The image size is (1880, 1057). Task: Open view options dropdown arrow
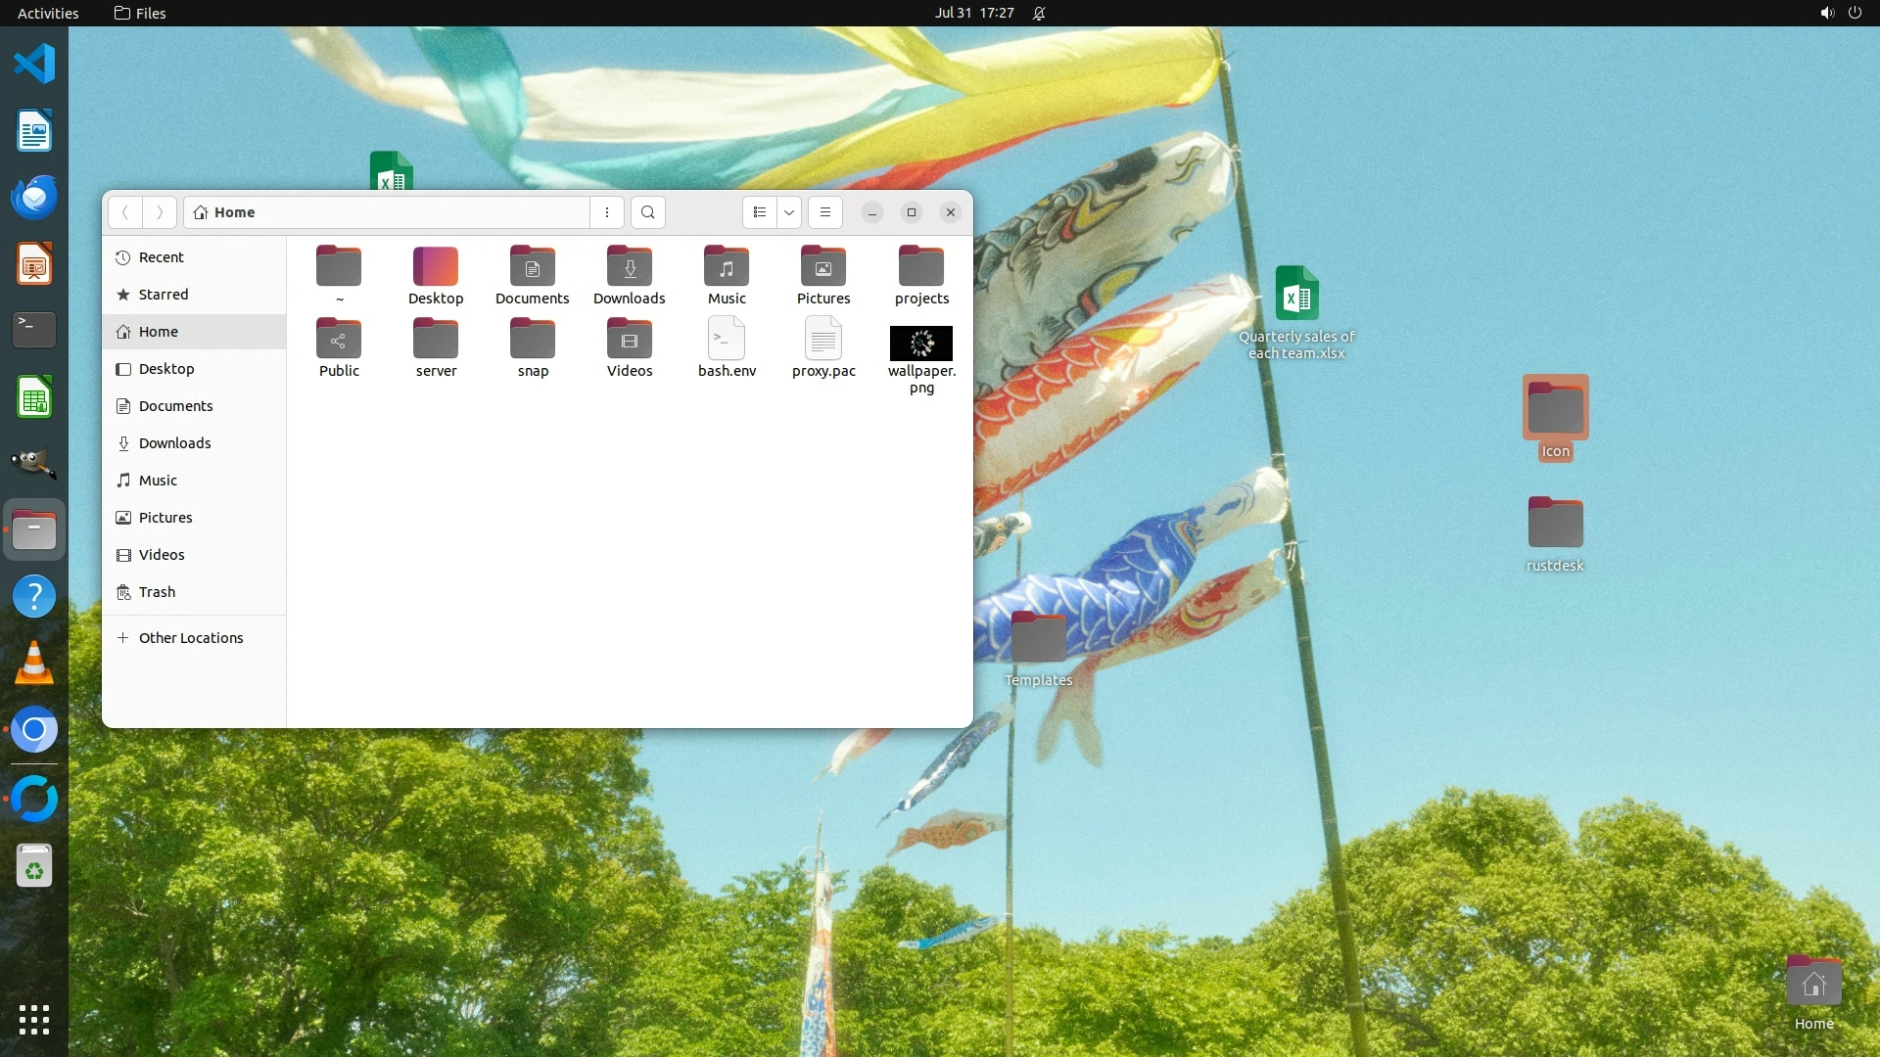[789, 212]
